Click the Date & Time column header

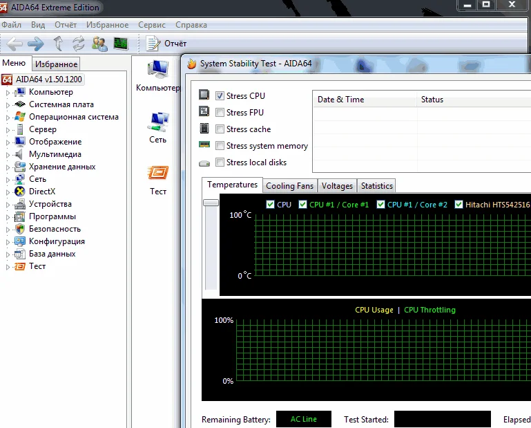point(365,100)
